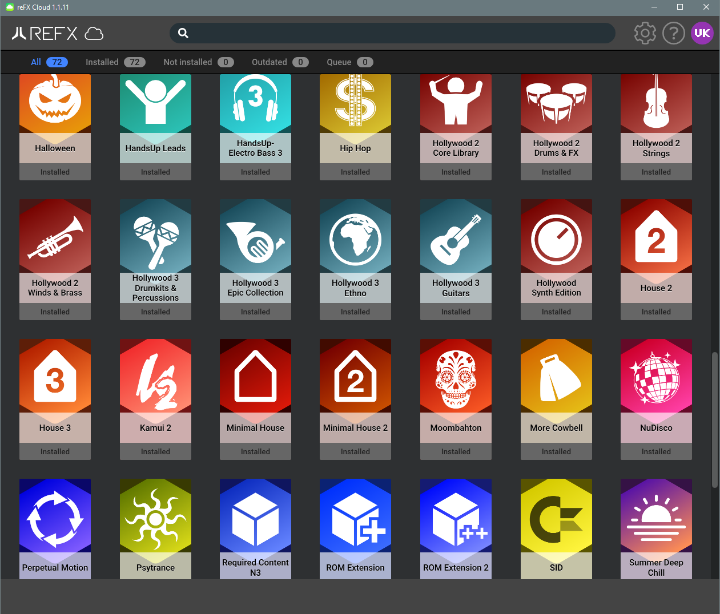The width and height of the screenshot is (720, 614).
Task: Switch to the Installed tab
Action: coord(115,62)
